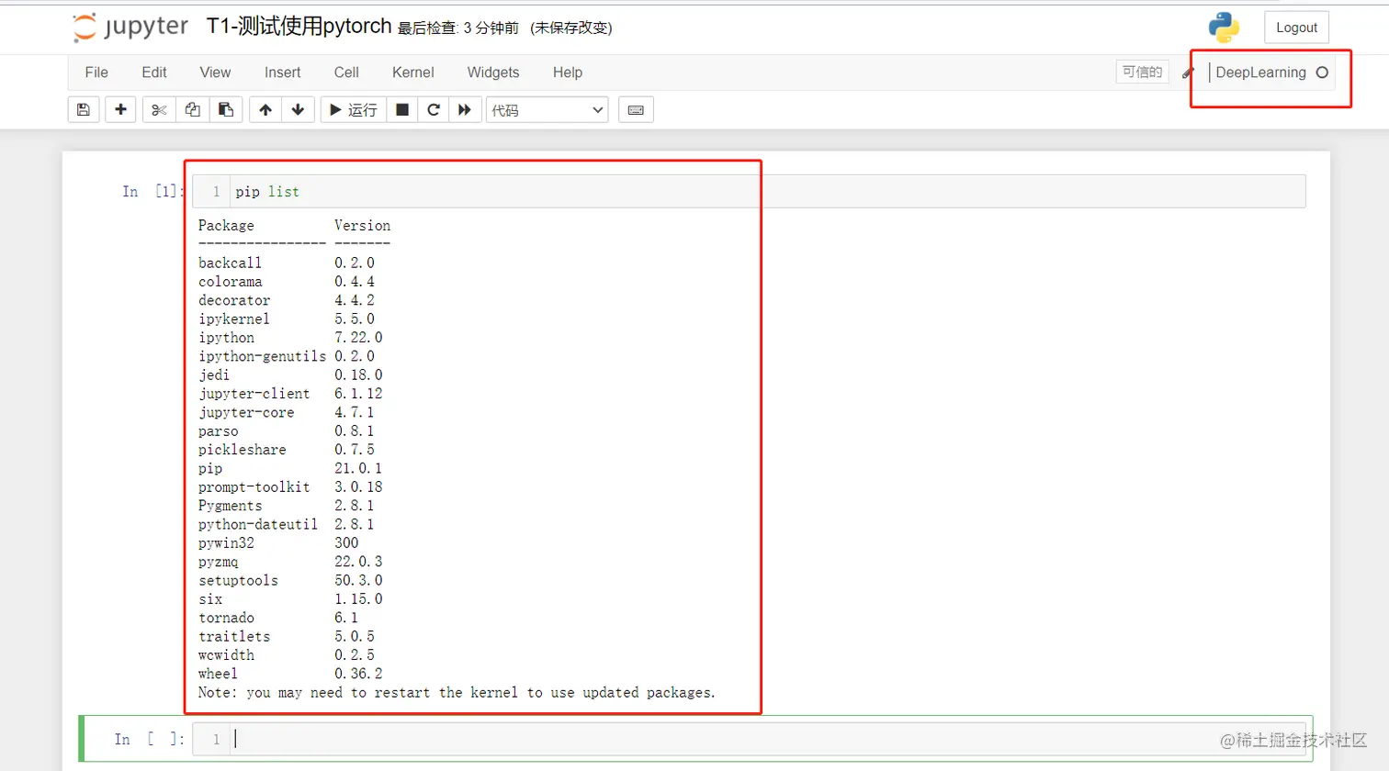1389x771 pixels.
Task: Click the Version column header
Action: pos(362,226)
